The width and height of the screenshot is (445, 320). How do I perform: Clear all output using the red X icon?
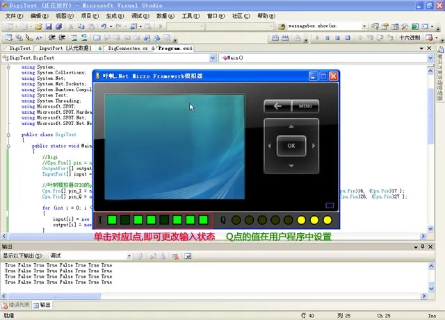point(175,257)
